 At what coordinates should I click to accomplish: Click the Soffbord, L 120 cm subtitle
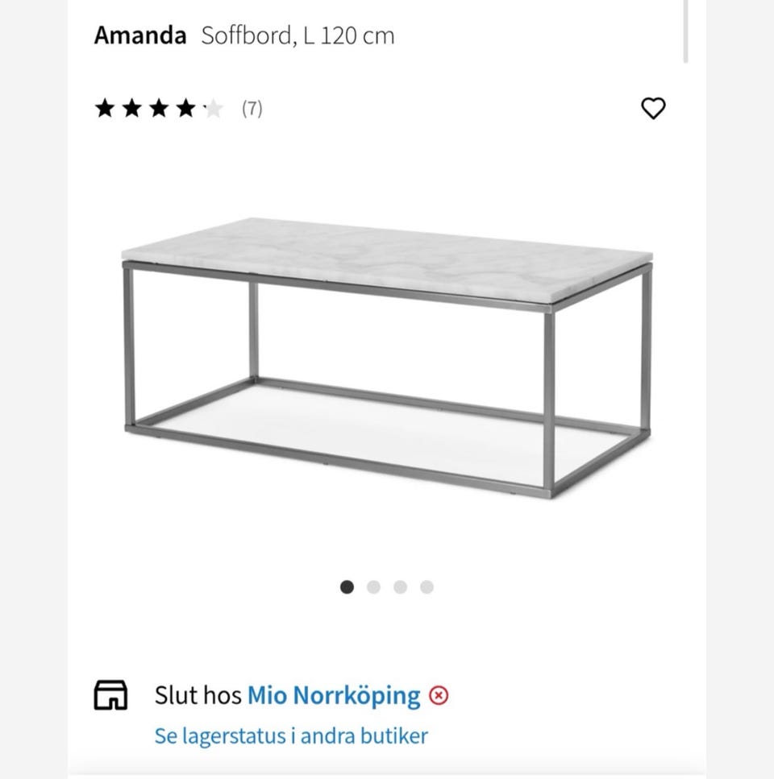point(298,35)
